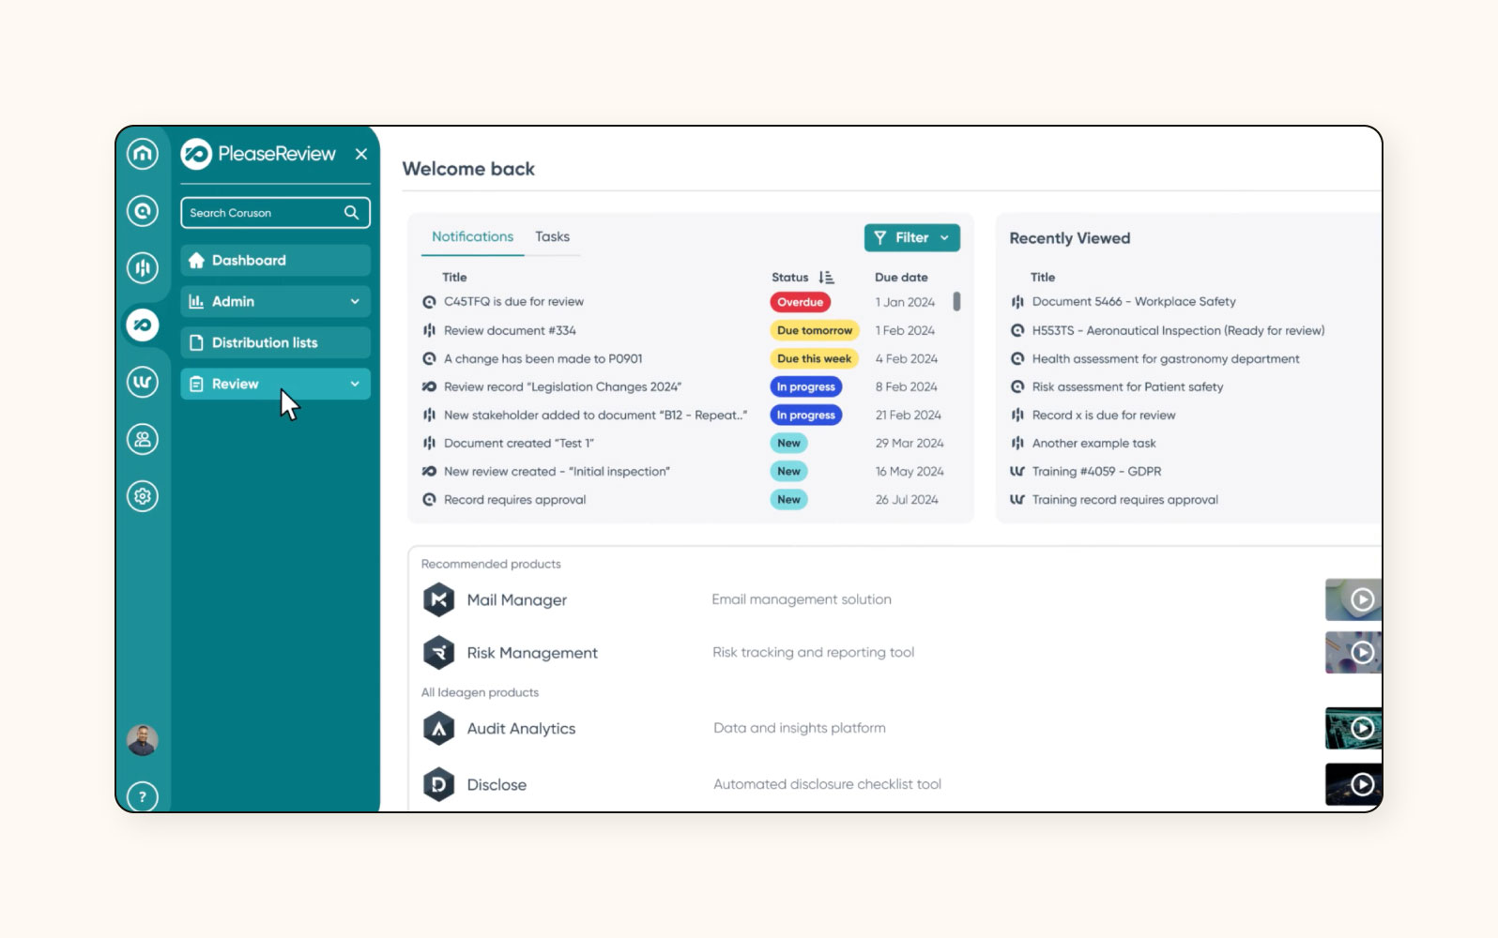Select the active PleaseReview rail icon

[x=143, y=325]
